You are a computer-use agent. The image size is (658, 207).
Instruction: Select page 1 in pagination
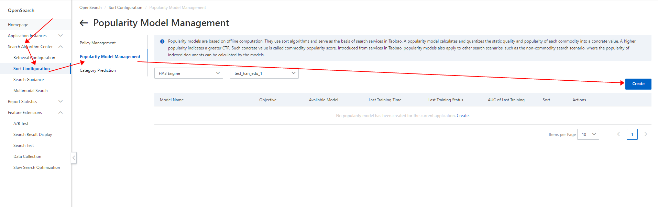(x=632, y=134)
